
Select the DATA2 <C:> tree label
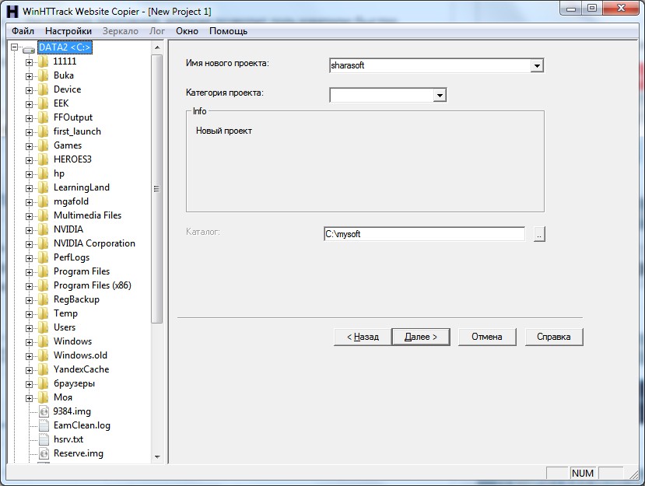click(65, 47)
